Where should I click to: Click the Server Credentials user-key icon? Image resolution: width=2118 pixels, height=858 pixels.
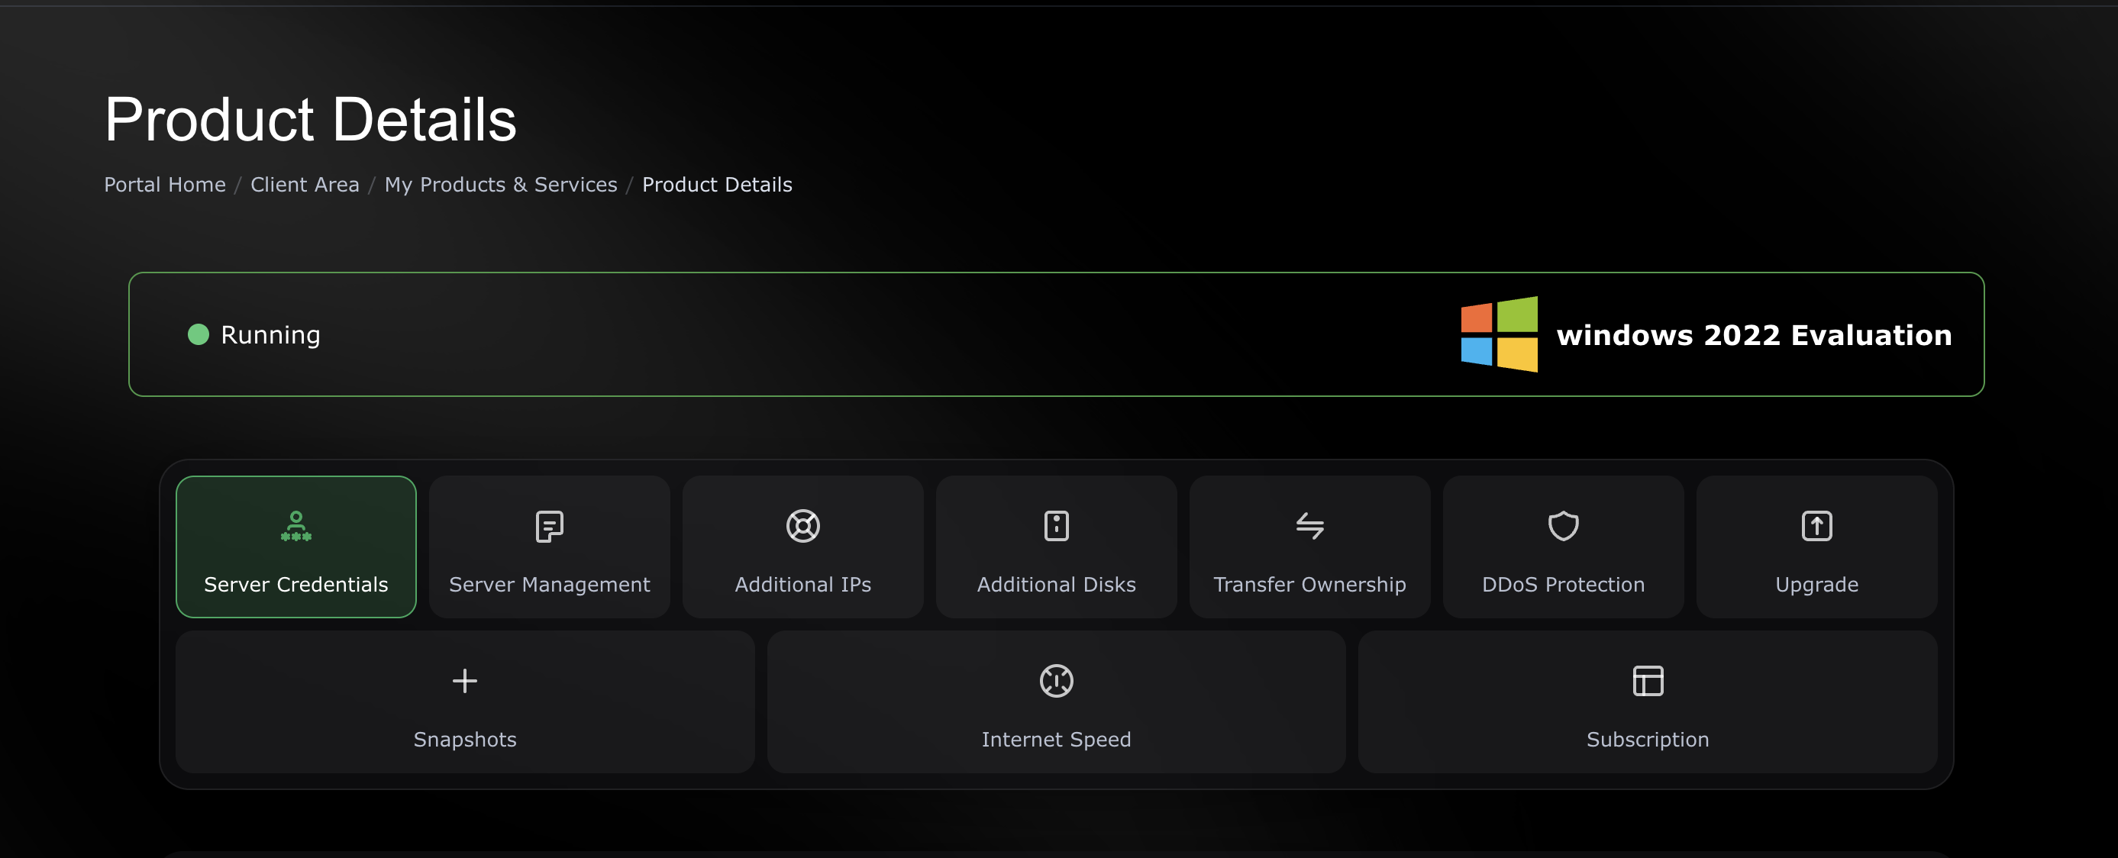point(296,526)
